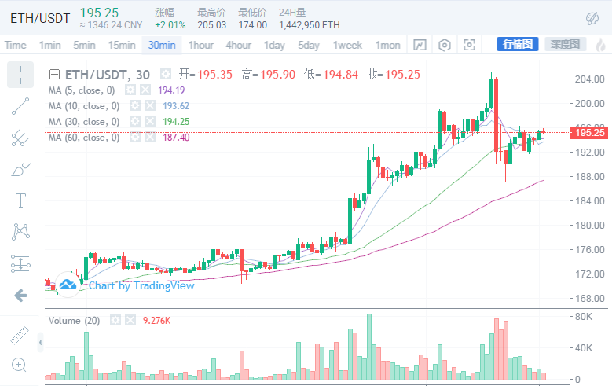Select the trend line drawing tool

pos(20,107)
